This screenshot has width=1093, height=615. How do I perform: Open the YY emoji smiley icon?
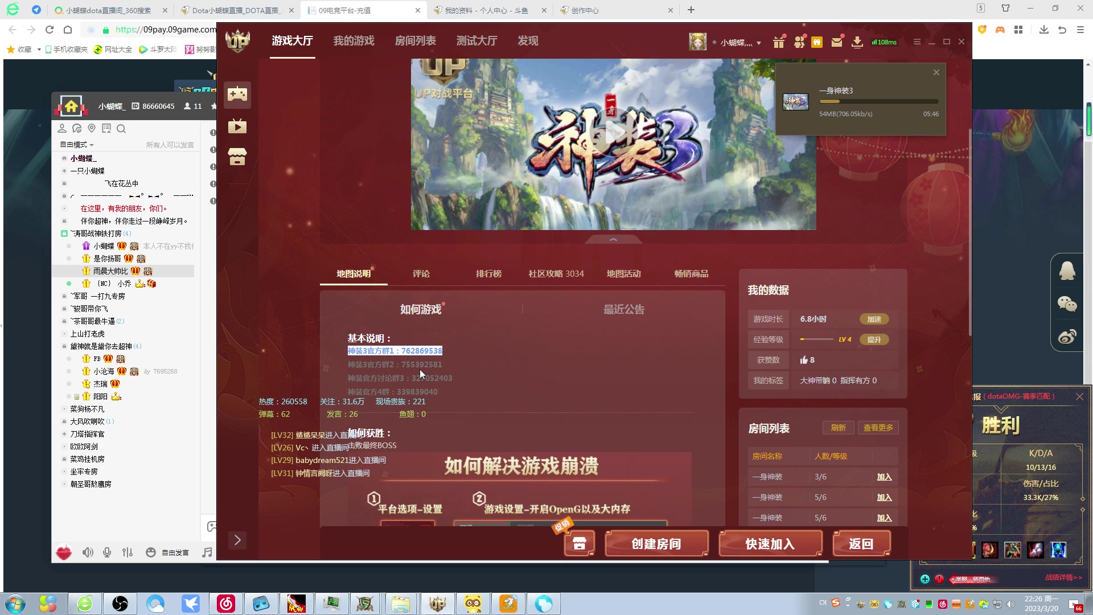(x=151, y=552)
